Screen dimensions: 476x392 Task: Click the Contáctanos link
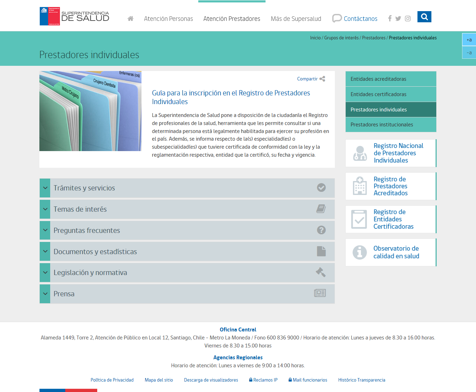point(360,19)
